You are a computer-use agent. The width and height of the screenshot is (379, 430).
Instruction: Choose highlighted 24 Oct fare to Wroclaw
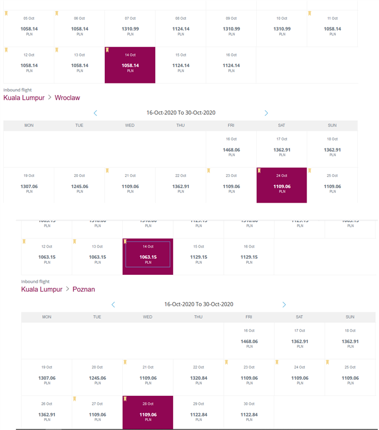282,185
